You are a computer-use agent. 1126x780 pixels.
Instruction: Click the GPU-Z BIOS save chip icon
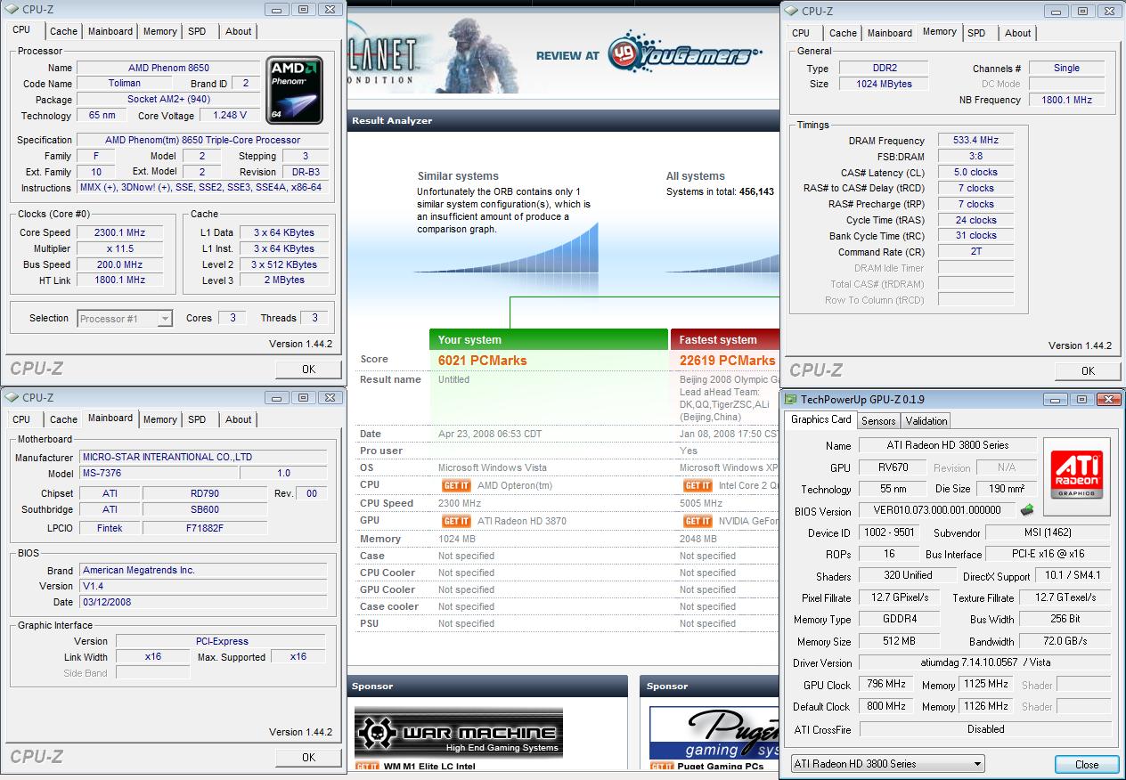1027,509
